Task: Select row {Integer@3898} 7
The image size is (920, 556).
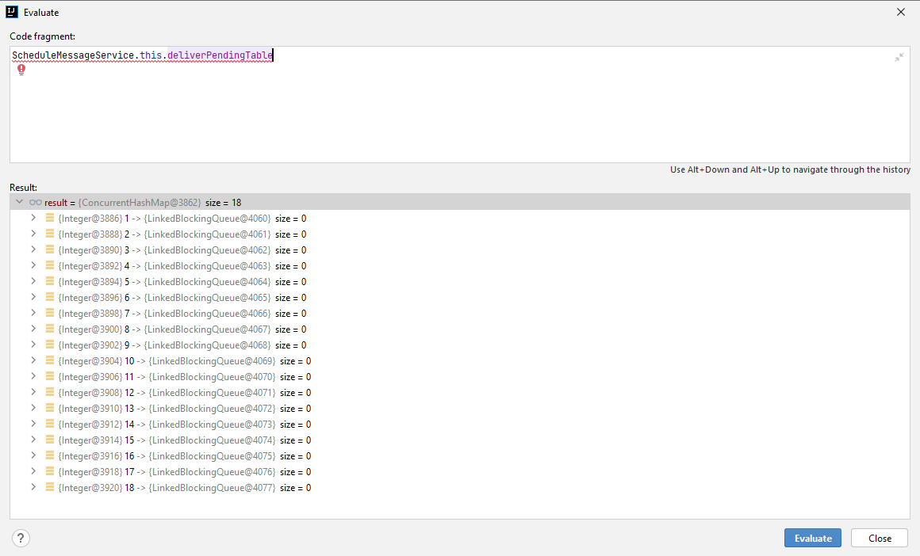Action: point(459,313)
